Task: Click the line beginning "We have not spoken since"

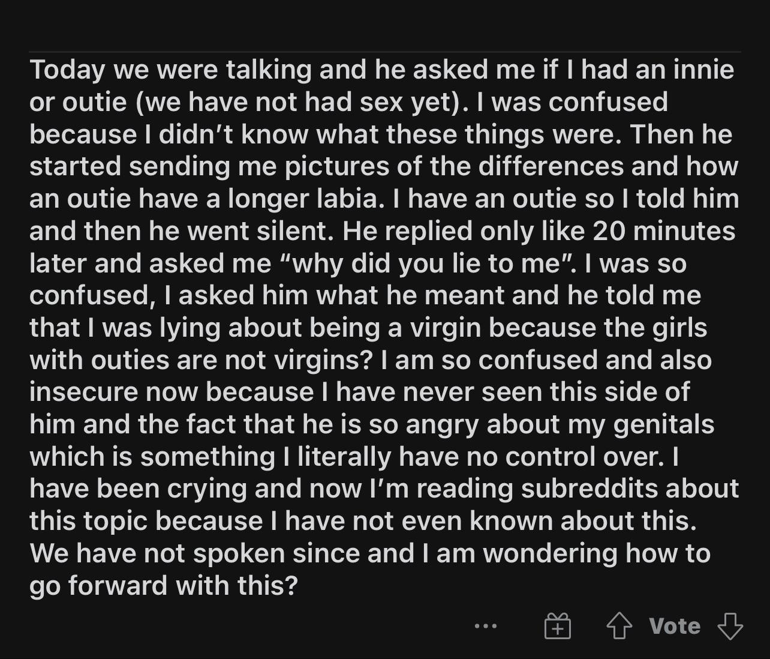Action: (x=370, y=553)
